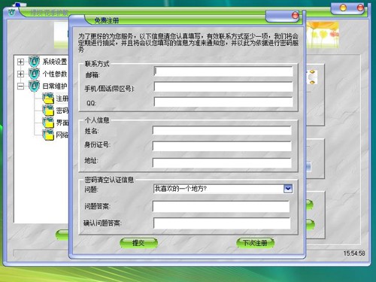
Task: Select the 密码 folder icon in tree
Action: 48,111
